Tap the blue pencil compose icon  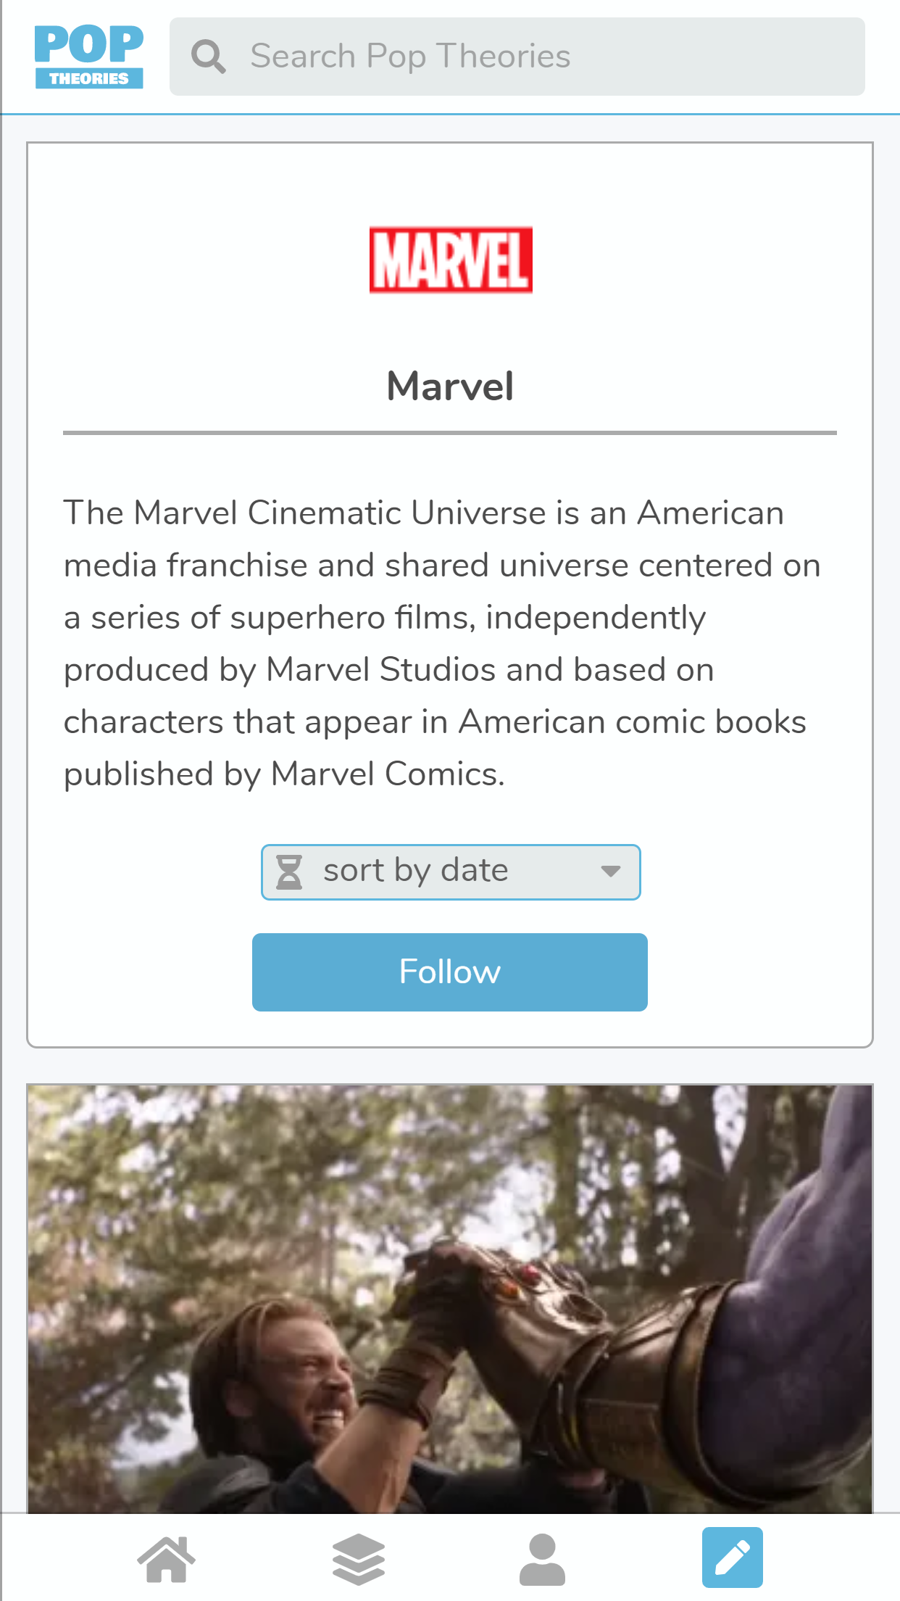(732, 1557)
